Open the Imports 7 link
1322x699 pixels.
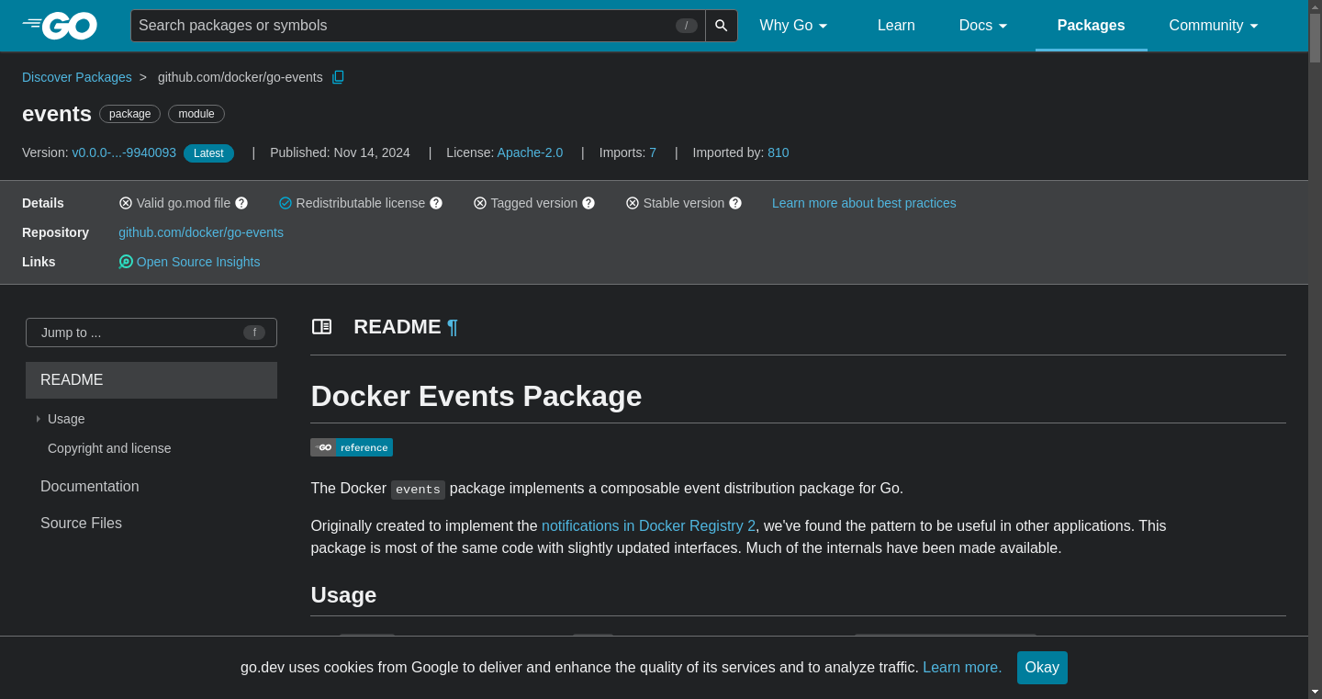pos(653,152)
